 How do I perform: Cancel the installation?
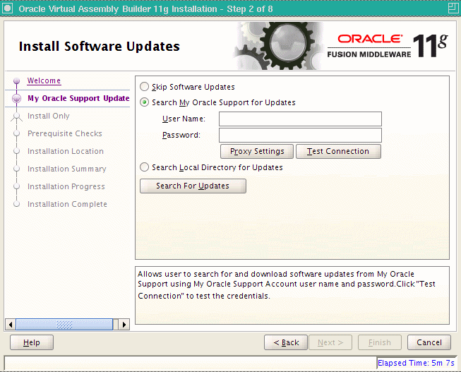point(429,342)
